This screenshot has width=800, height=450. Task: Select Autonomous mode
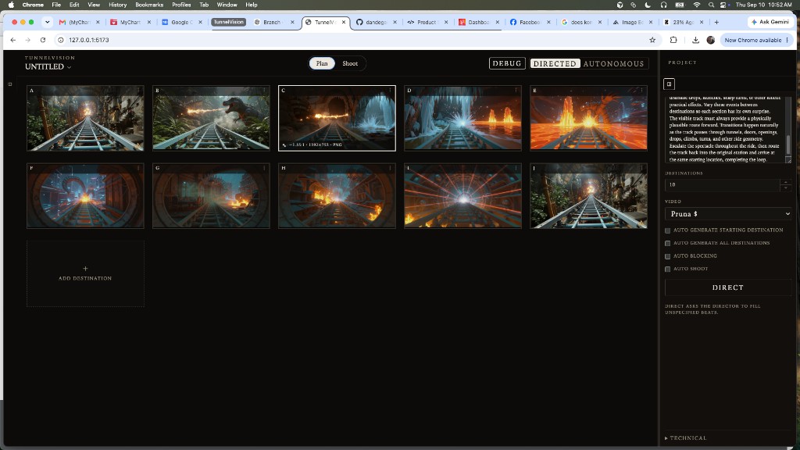pos(614,64)
